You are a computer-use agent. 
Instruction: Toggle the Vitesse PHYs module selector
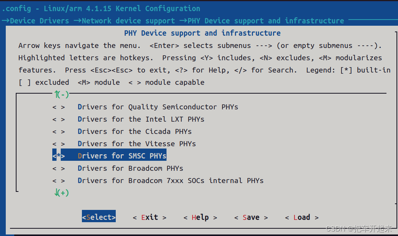pos(58,144)
